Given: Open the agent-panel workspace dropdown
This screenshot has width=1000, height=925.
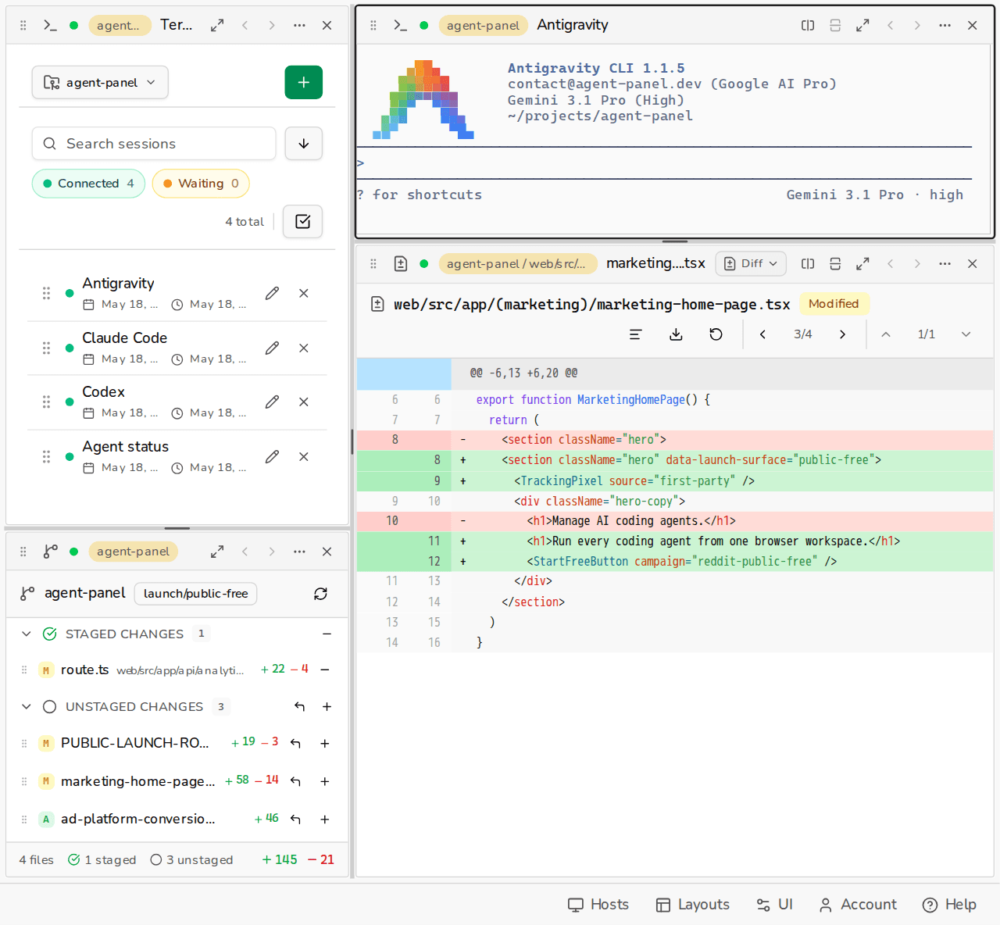Looking at the screenshot, I should point(100,82).
